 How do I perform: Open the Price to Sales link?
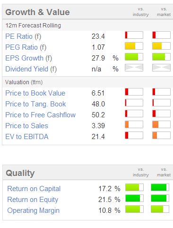click(27, 126)
